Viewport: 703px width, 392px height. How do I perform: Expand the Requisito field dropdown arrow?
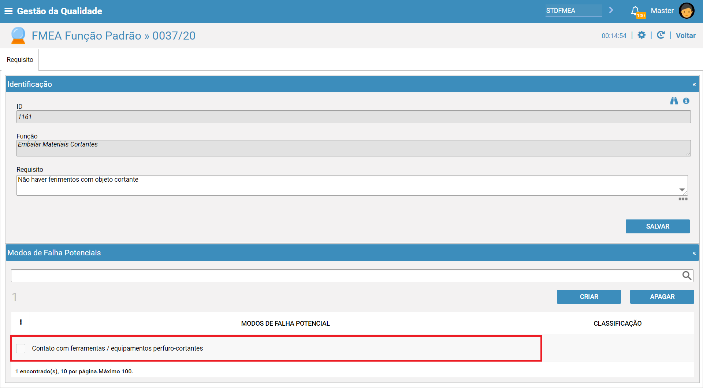pos(682,190)
